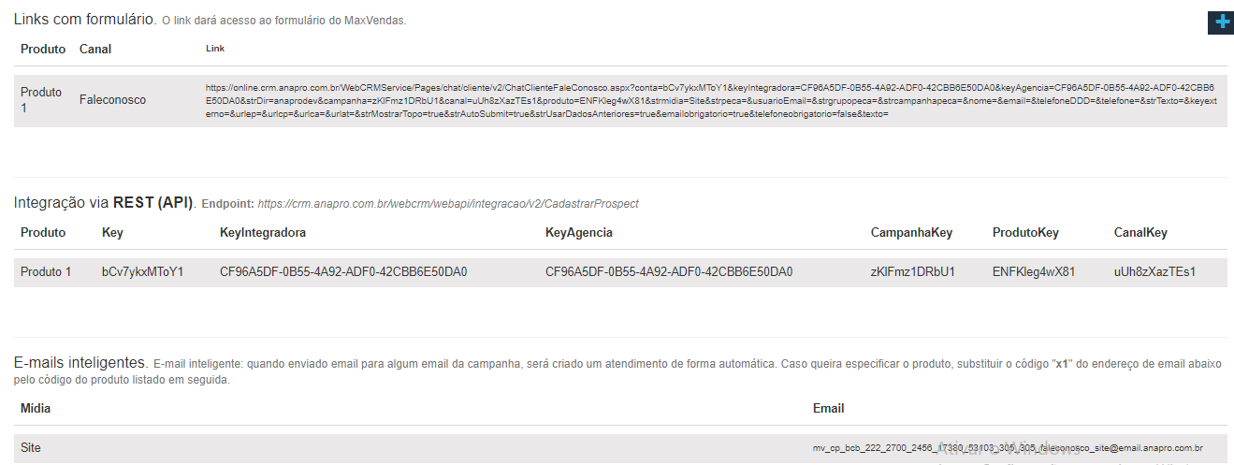Click the blue plus add button

(x=1220, y=22)
